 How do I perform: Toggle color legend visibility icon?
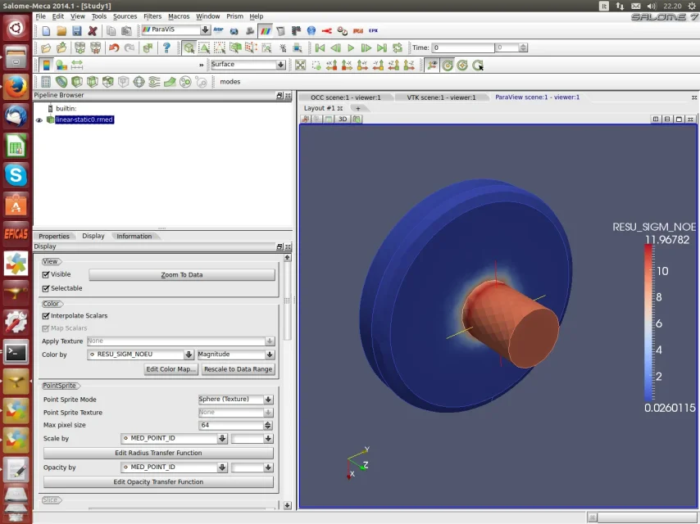(x=47, y=65)
